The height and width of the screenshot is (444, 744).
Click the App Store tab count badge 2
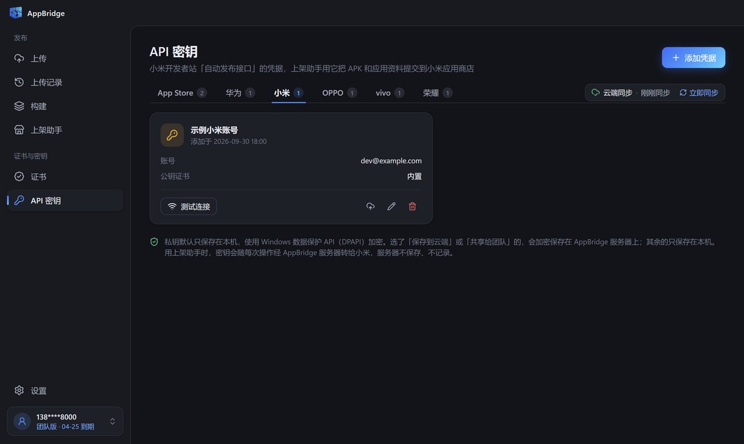(x=202, y=93)
